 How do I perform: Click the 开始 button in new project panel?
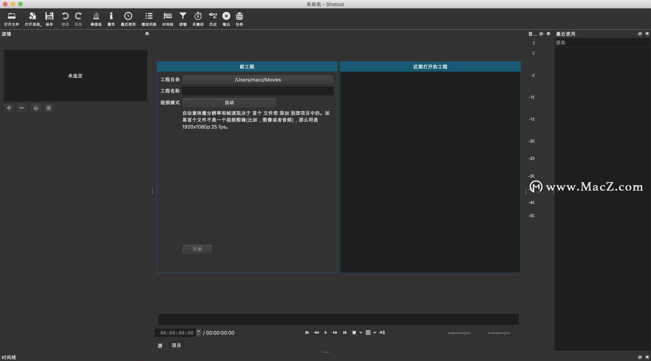coord(197,249)
